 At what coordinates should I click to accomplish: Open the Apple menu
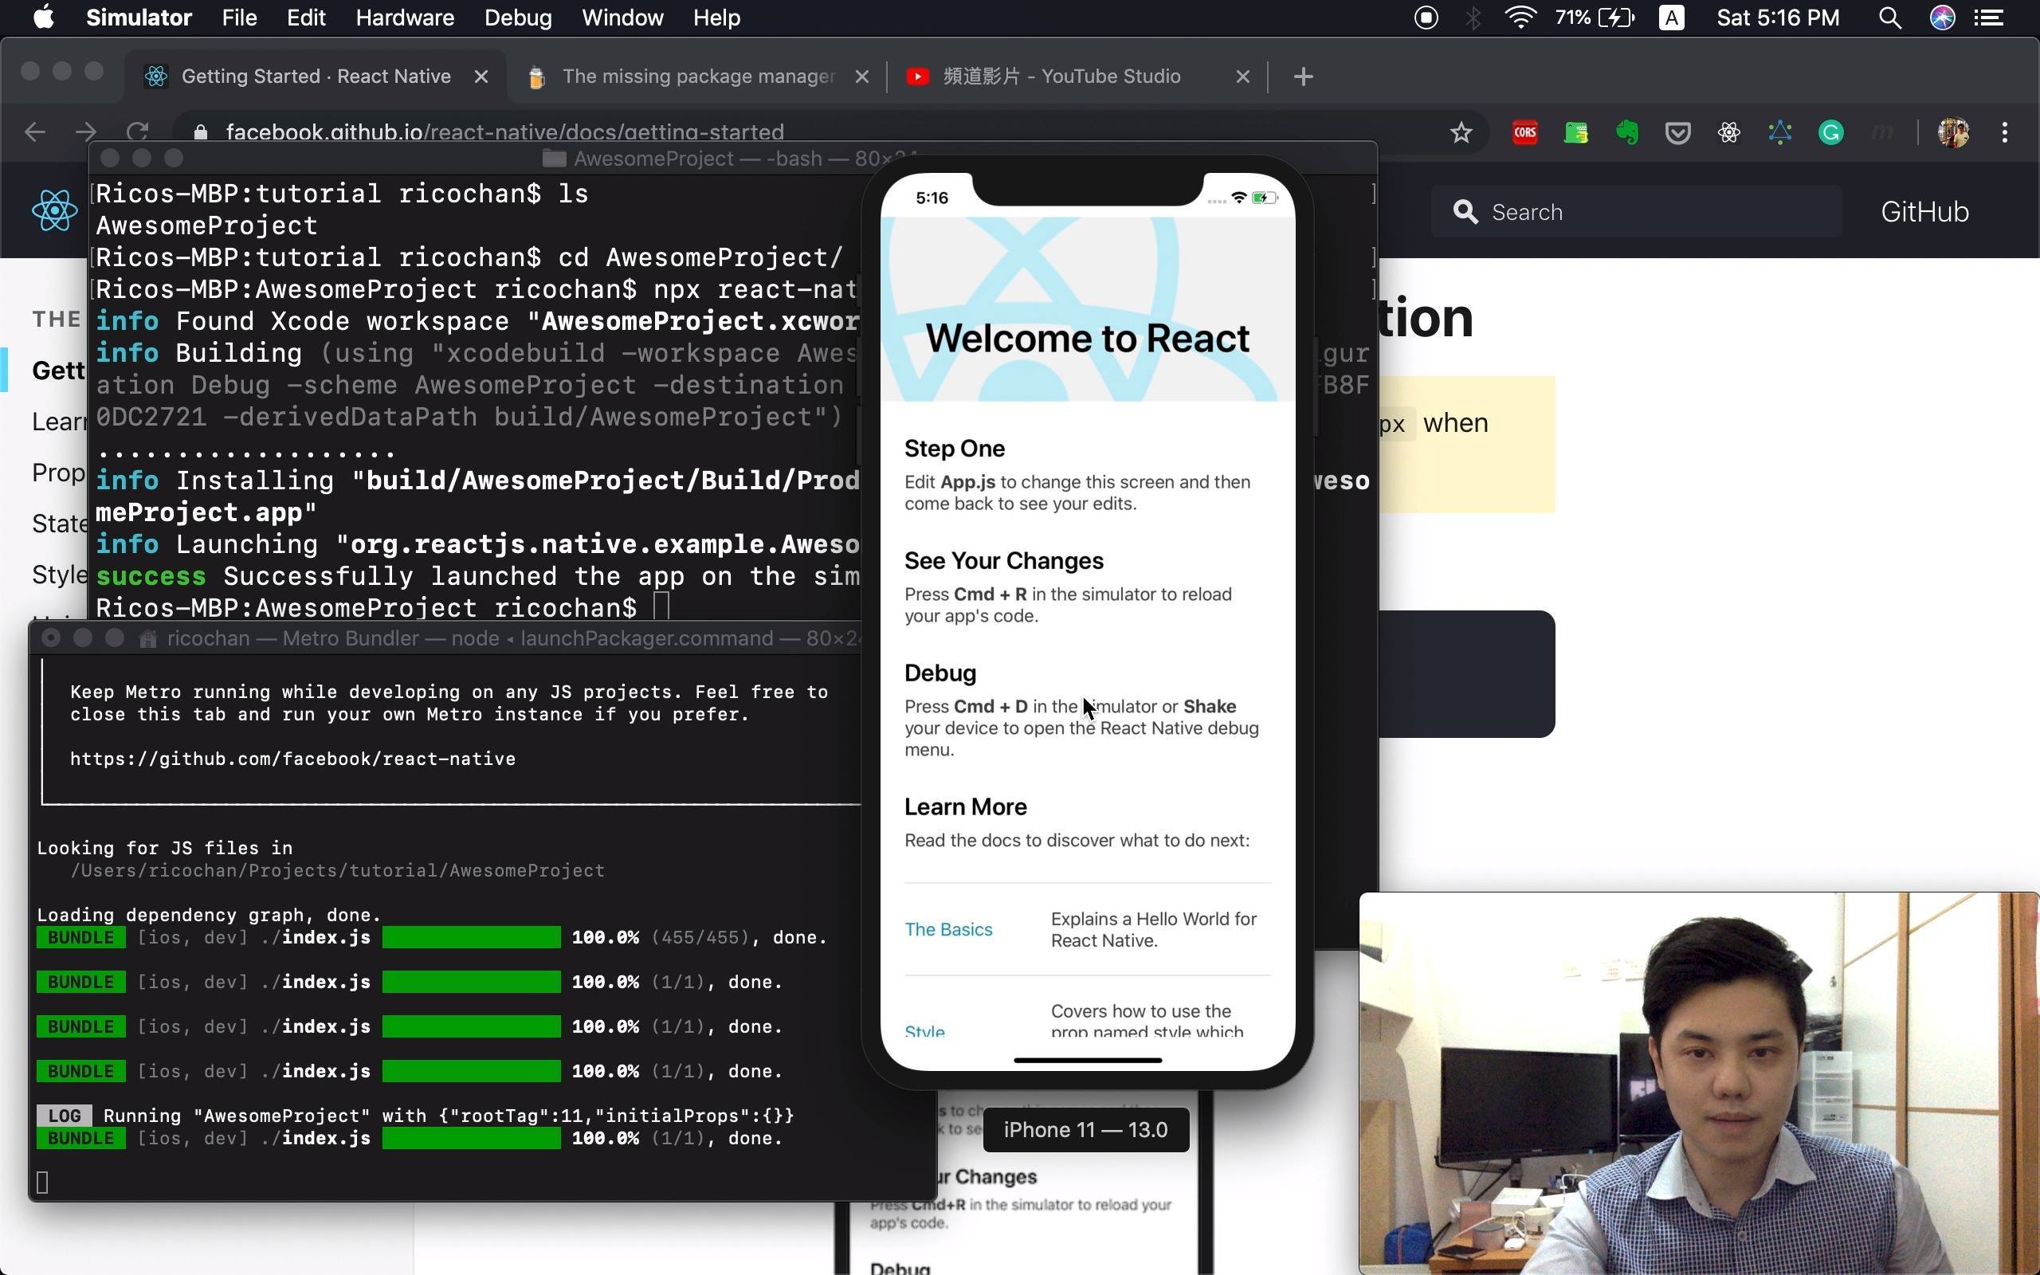coord(44,18)
